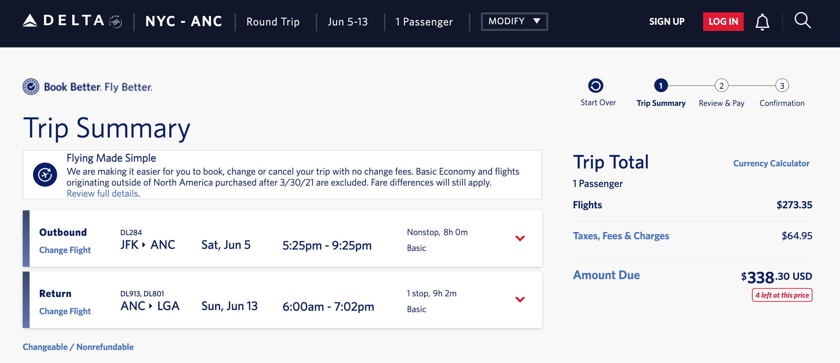Click the Delta logo icon
The height and width of the screenshot is (363, 840).
30,21
